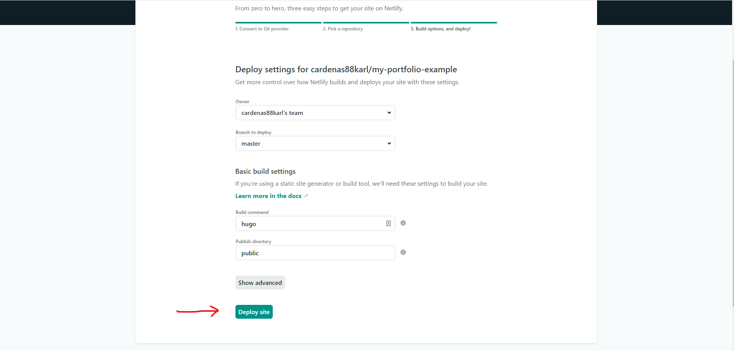734x351 pixels.
Task: Click the external-link arrow after docs link
Action: pyautogui.click(x=306, y=196)
